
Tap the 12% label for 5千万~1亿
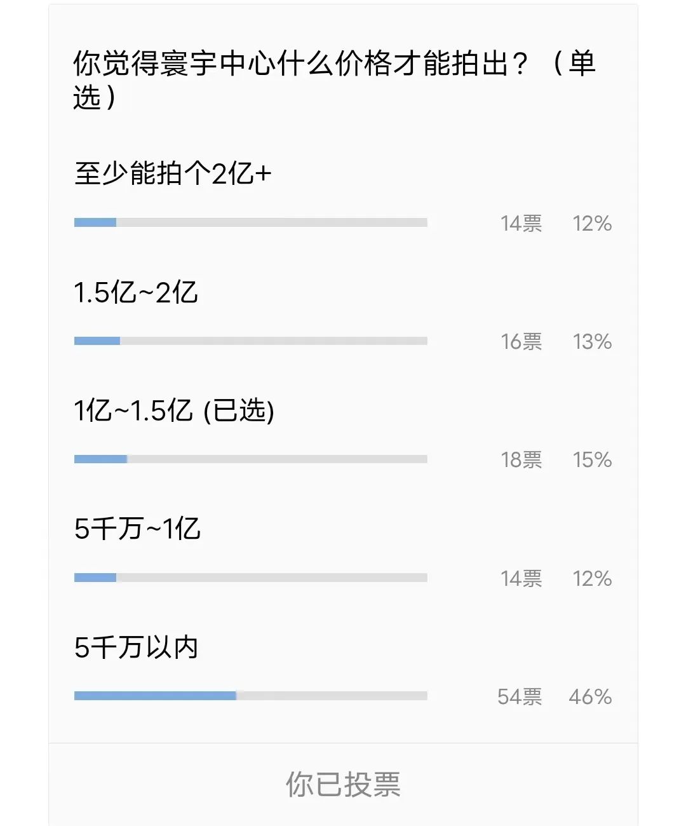click(x=592, y=579)
